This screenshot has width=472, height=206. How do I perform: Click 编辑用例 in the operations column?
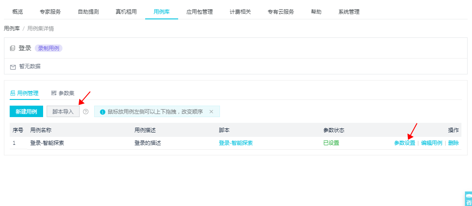click(432, 143)
